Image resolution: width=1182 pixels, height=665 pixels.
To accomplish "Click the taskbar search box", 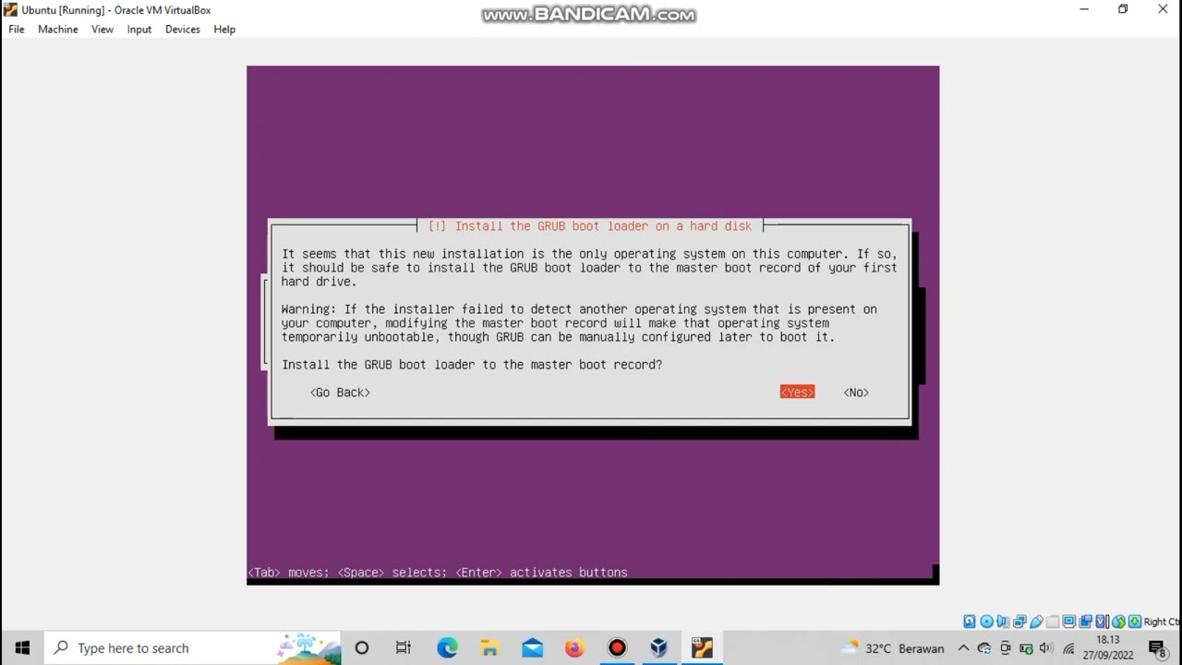I will (x=193, y=647).
